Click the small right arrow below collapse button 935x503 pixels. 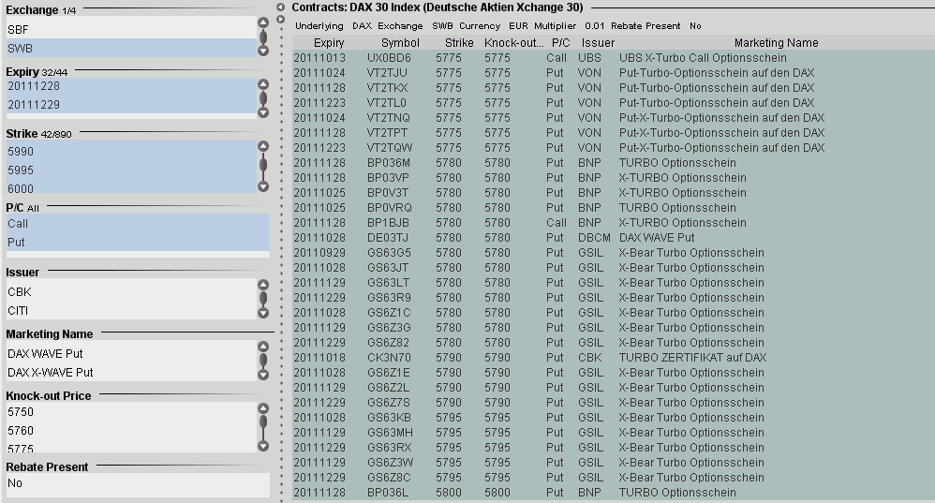click(281, 20)
